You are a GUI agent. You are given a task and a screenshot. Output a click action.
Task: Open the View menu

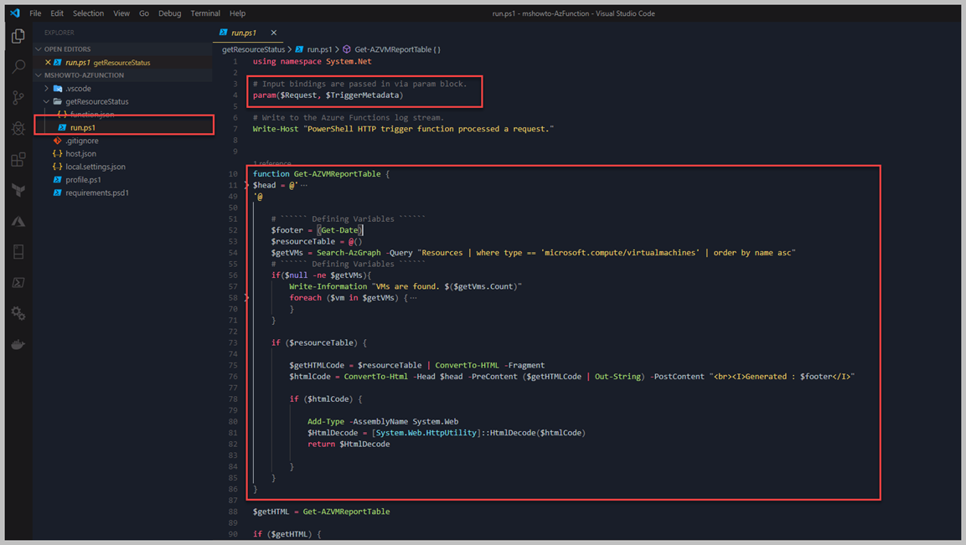[x=121, y=13]
